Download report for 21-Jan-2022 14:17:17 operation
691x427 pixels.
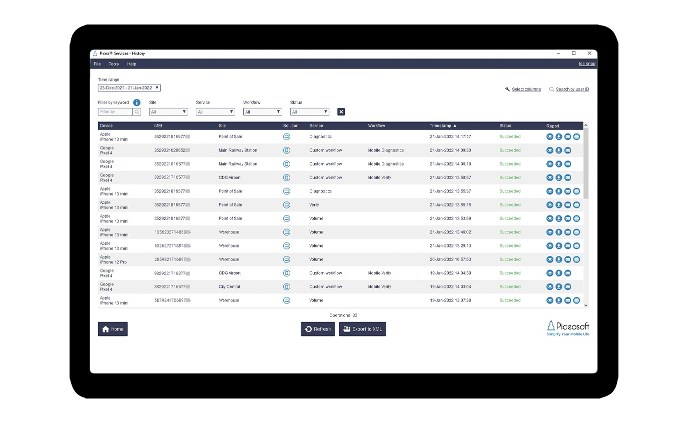[559, 136]
